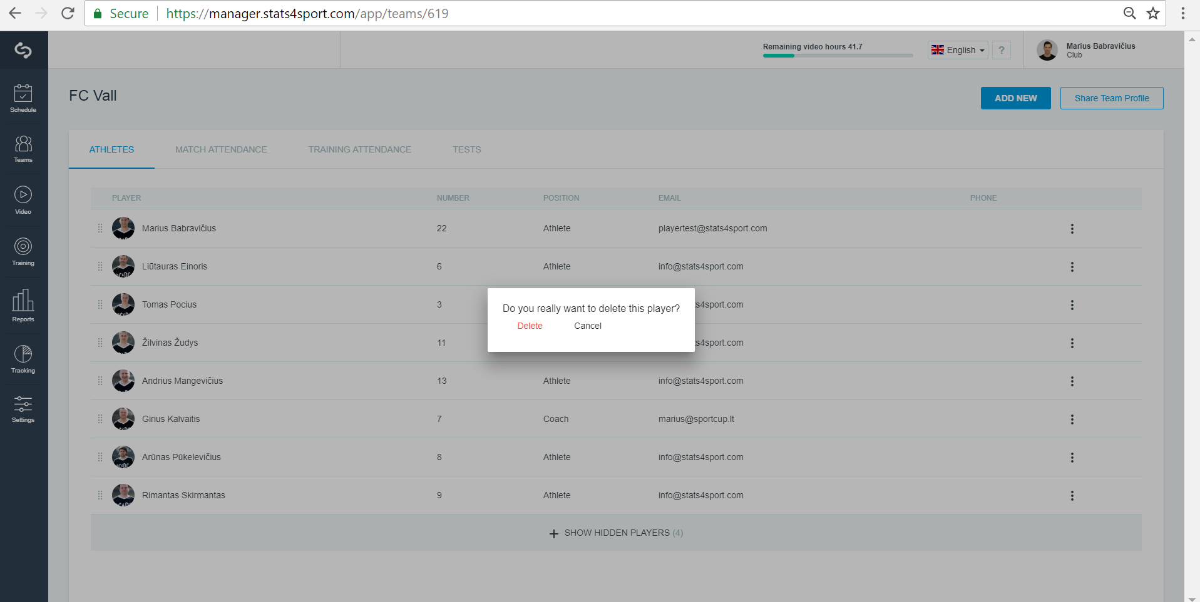Click the remaining video hours progress bar

pos(838,56)
